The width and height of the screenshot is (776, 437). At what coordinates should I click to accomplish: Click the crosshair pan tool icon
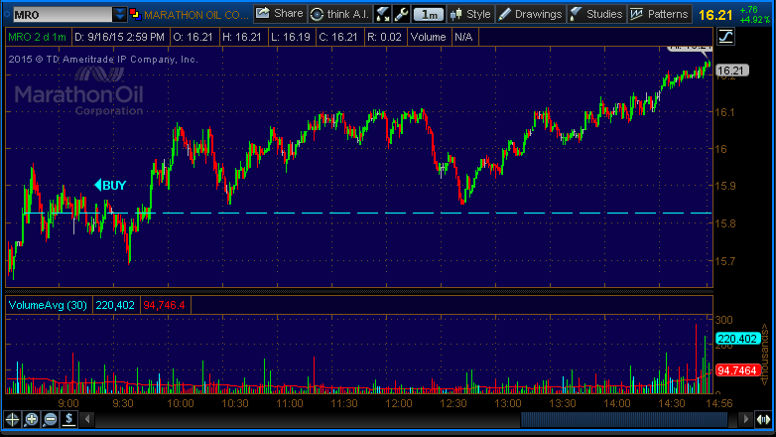[x=13, y=420]
